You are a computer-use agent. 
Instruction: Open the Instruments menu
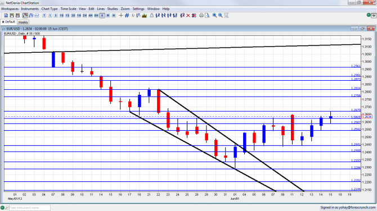coord(30,8)
